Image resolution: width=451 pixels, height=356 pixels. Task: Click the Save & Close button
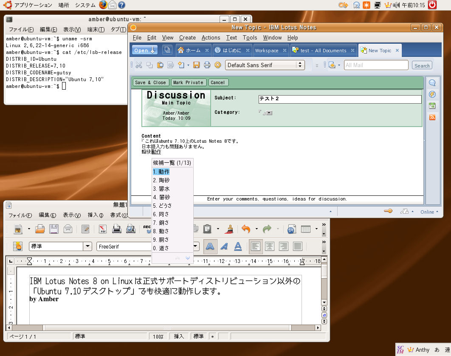[150, 82]
